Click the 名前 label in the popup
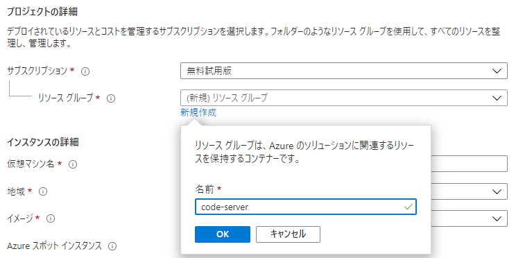 click(205, 189)
